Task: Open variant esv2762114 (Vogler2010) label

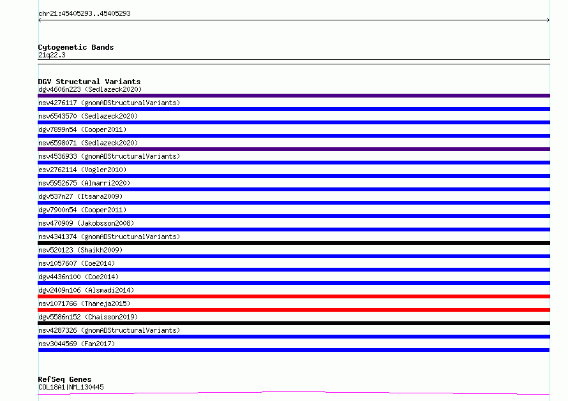Action: [82, 170]
